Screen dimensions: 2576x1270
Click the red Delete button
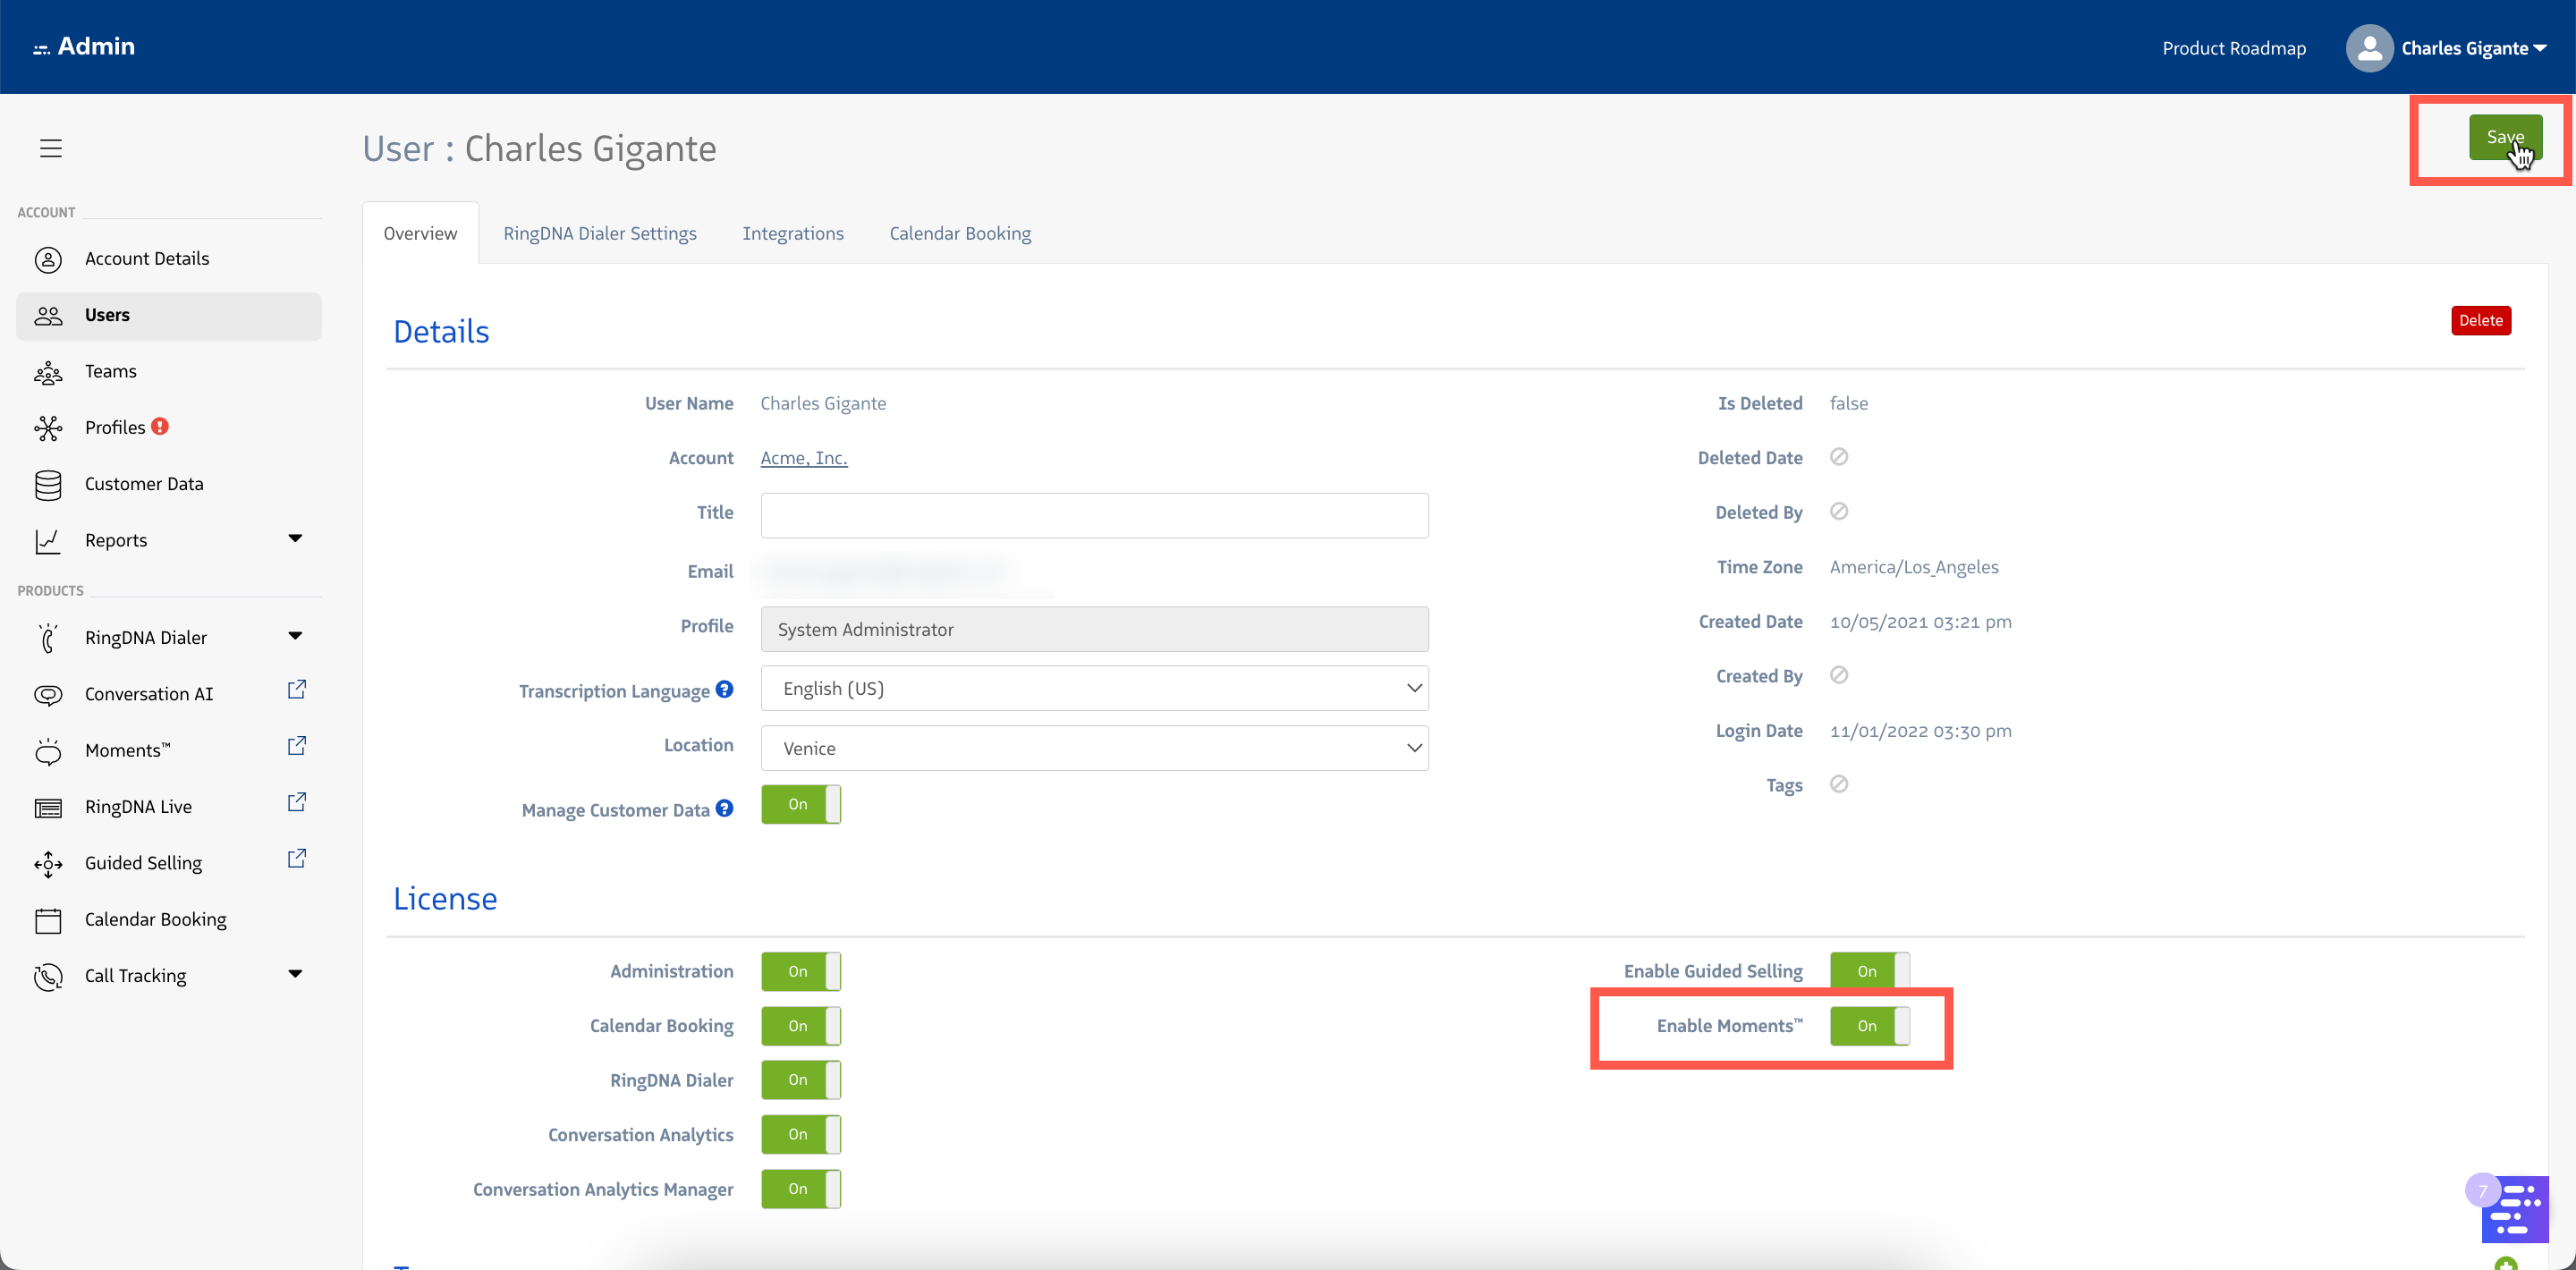click(x=2480, y=321)
